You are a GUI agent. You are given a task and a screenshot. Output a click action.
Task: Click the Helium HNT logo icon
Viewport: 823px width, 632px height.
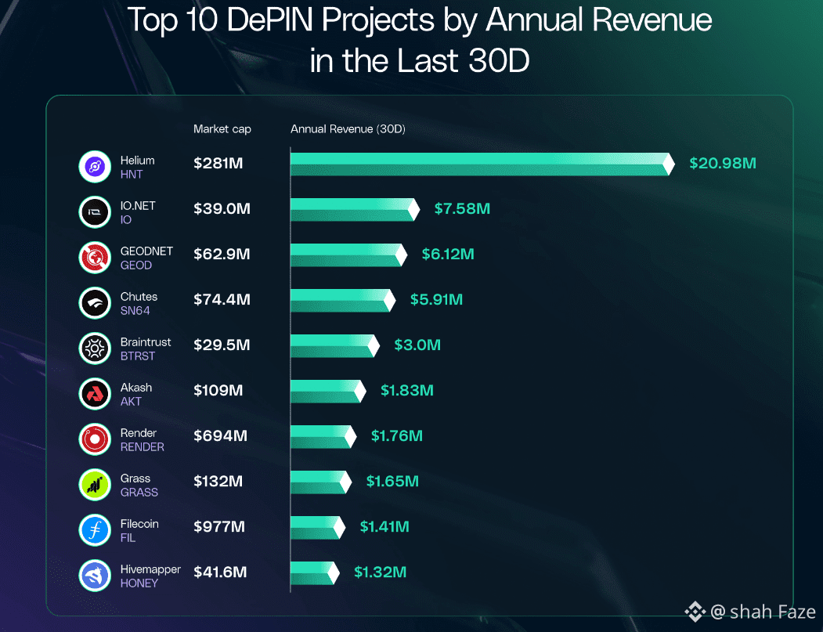pos(94,166)
